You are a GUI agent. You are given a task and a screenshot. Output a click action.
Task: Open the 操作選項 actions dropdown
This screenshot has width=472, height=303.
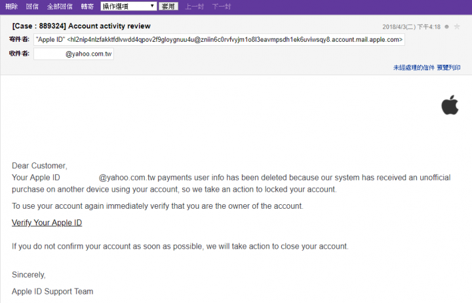(x=128, y=7)
